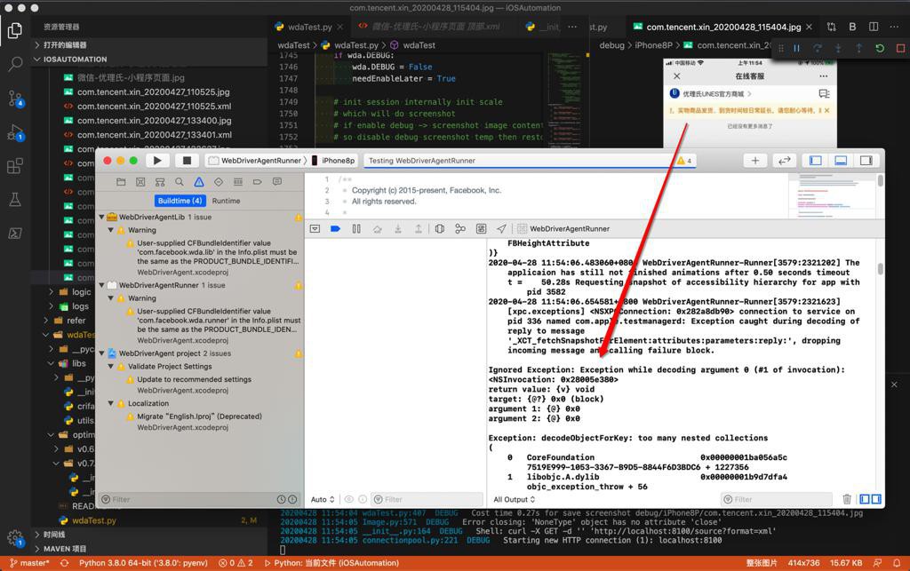Click the Xcode Run (play) button
910x571 pixels.
click(x=157, y=161)
